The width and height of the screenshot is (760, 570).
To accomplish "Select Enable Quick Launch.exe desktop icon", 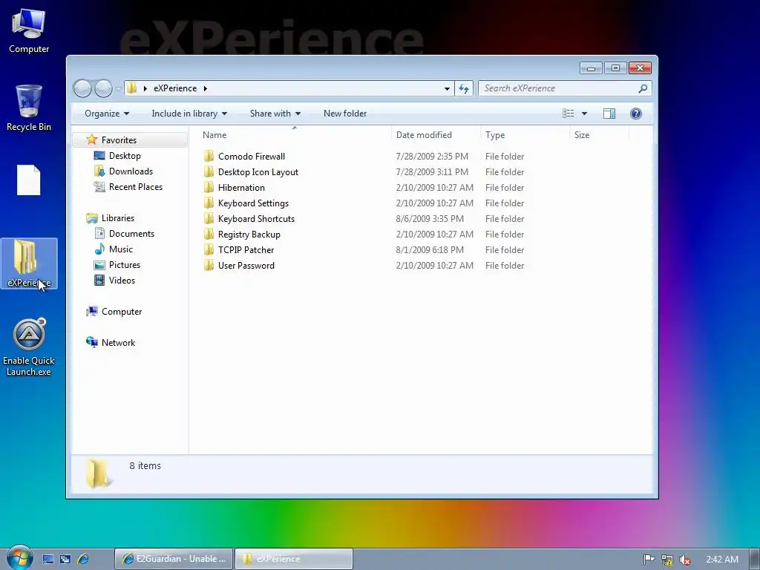I will (x=29, y=347).
